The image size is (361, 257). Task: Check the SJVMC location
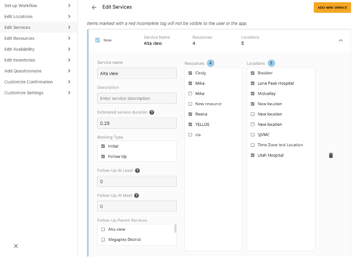coord(253,135)
